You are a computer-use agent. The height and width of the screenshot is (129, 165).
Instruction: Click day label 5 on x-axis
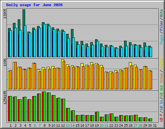(x=30, y=125)
